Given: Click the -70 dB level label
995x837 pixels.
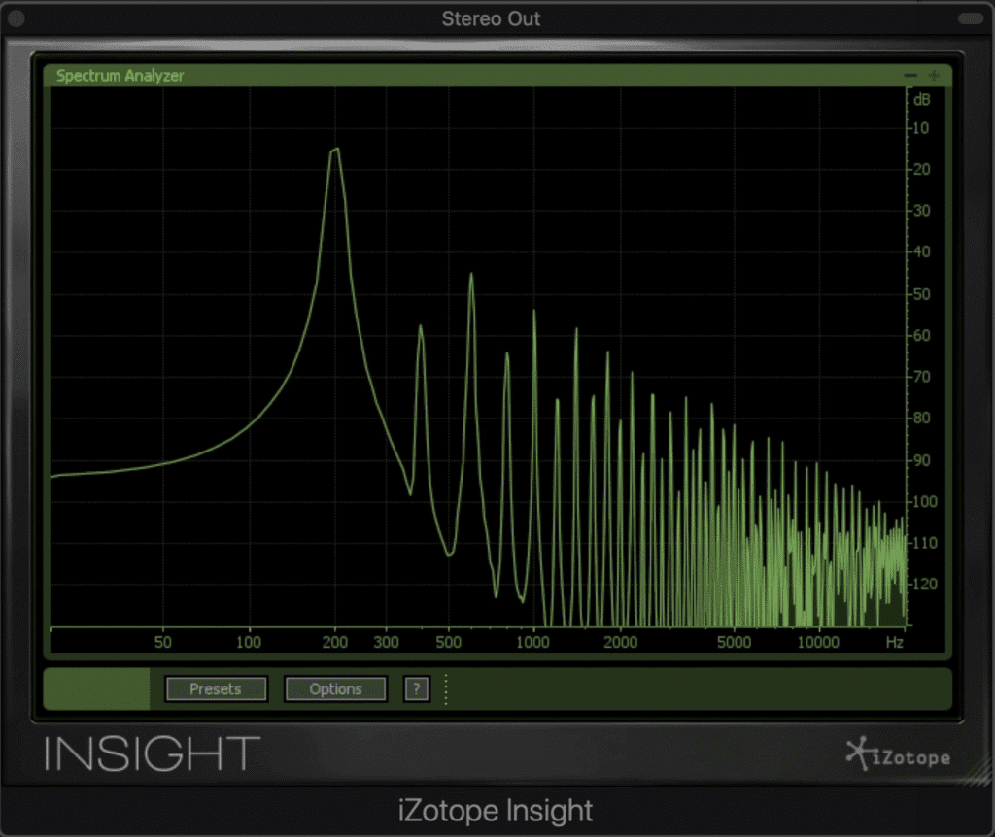Looking at the screenshot, I should pos(921,377).
